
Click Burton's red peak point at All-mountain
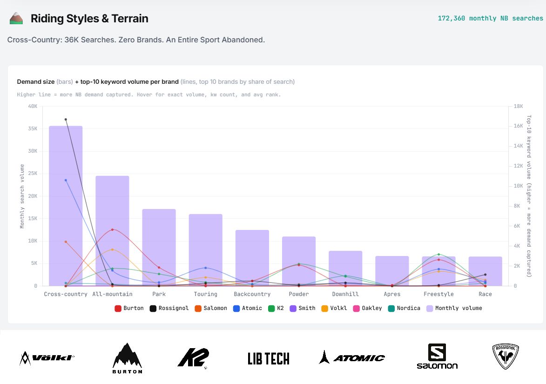113,230
